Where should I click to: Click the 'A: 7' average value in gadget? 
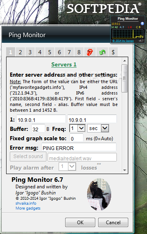(122, 27)
